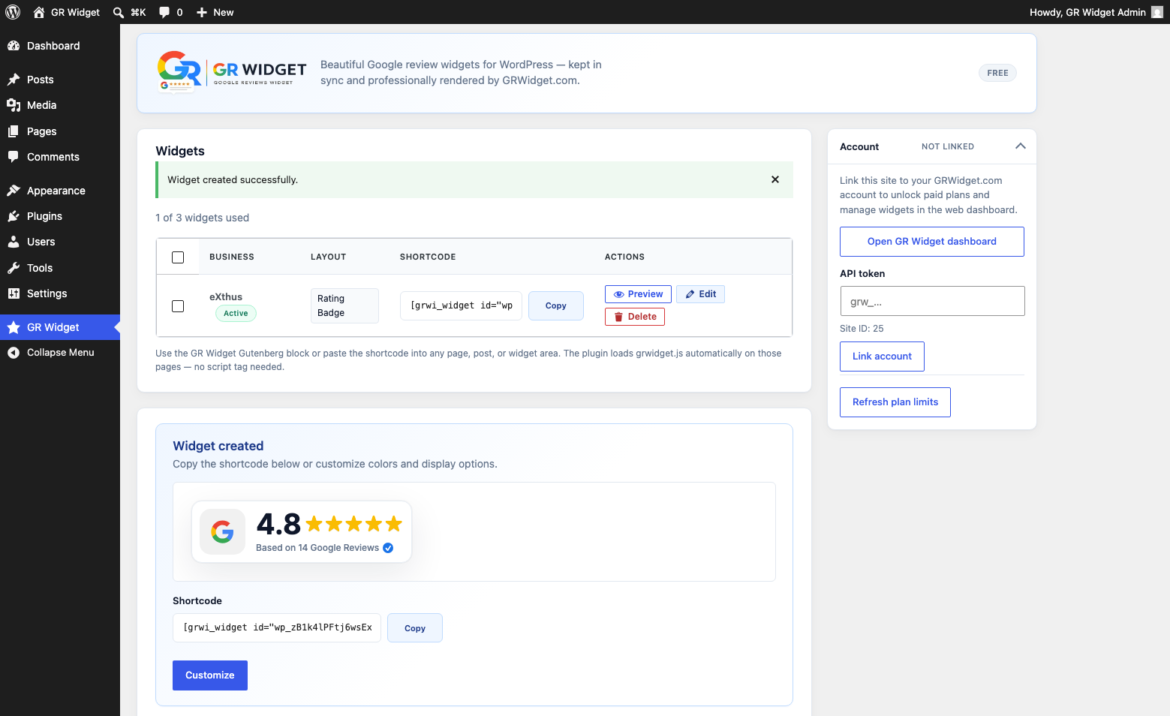Collapse the admin sidebar menu

60,353
